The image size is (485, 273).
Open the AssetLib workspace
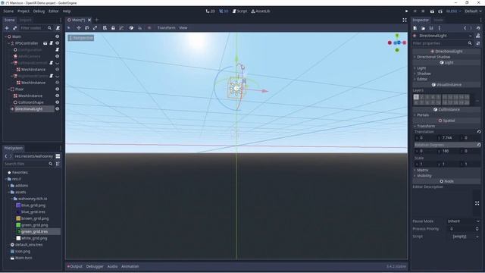(x=261, y=11)
